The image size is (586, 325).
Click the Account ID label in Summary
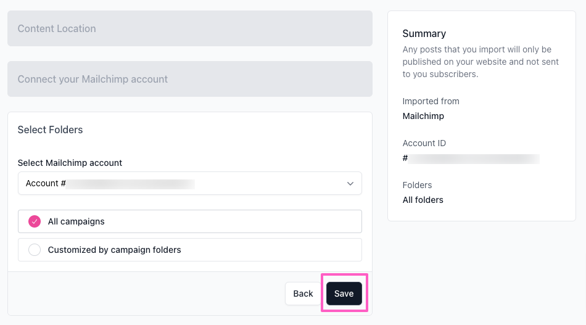point(424,144)
